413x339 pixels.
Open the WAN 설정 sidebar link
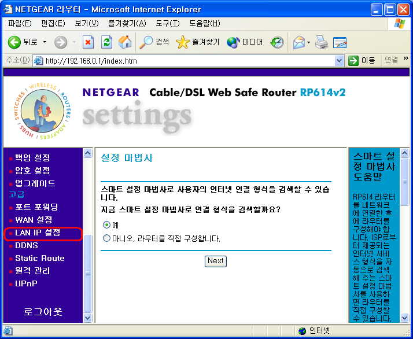[34, 219]
